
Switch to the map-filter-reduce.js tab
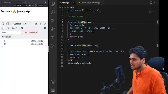(91, 3)
